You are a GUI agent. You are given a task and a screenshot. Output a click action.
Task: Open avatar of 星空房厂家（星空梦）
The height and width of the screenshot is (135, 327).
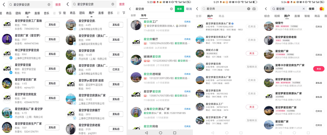tap(7, 39)
